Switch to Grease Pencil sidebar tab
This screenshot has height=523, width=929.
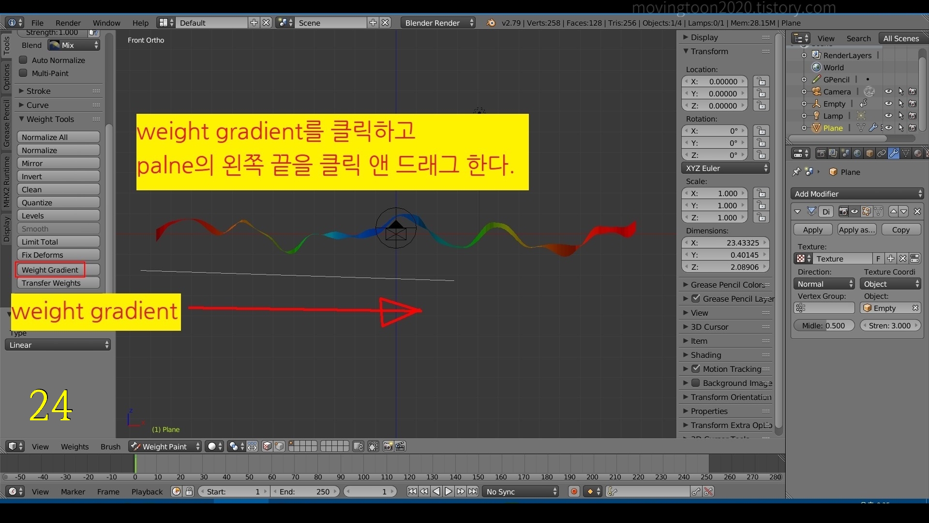pyautogui.click(x=6, y=123)
